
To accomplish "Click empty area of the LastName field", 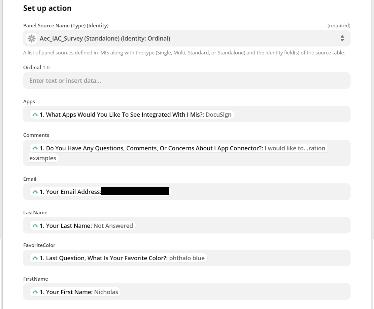I will coord(241,226).
